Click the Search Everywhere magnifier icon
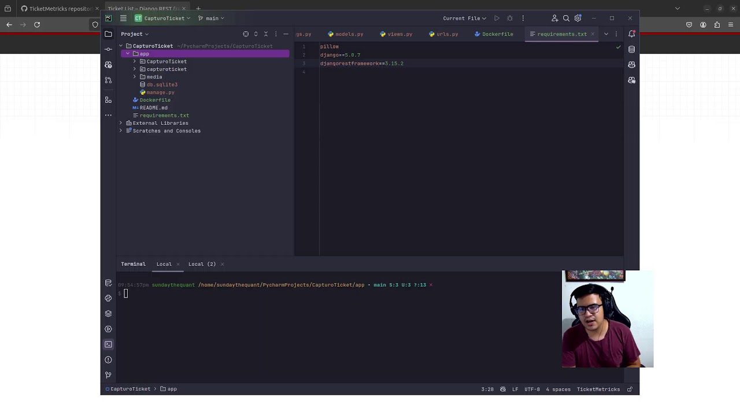Image resolution: width=740 pixels, height=416 pixels. (566, 18)
